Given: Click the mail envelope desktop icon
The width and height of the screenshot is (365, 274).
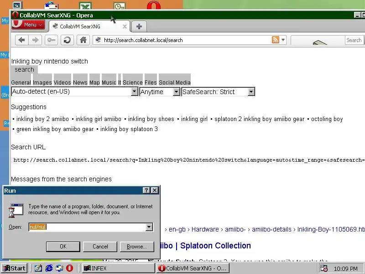Looking at the screenshot, I should pyautogui.click(x=51, y=5).
